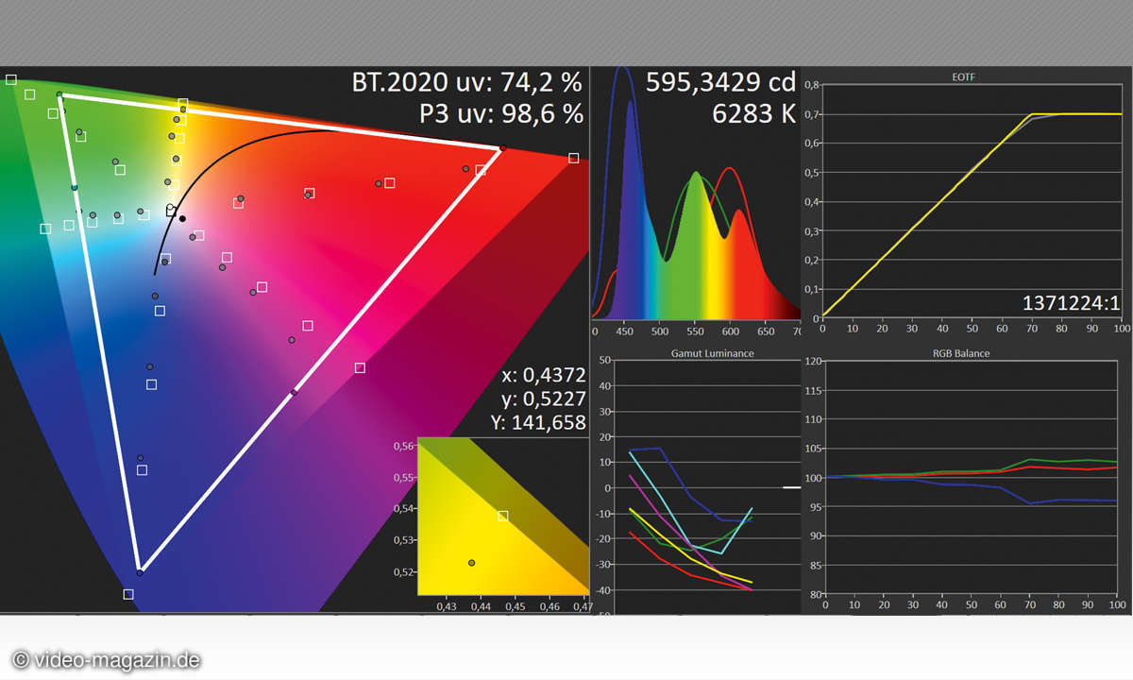Click the square target marker in the yellow zoom inset
This screenshot has width=1133, height=680.
(x=503, y=516)
